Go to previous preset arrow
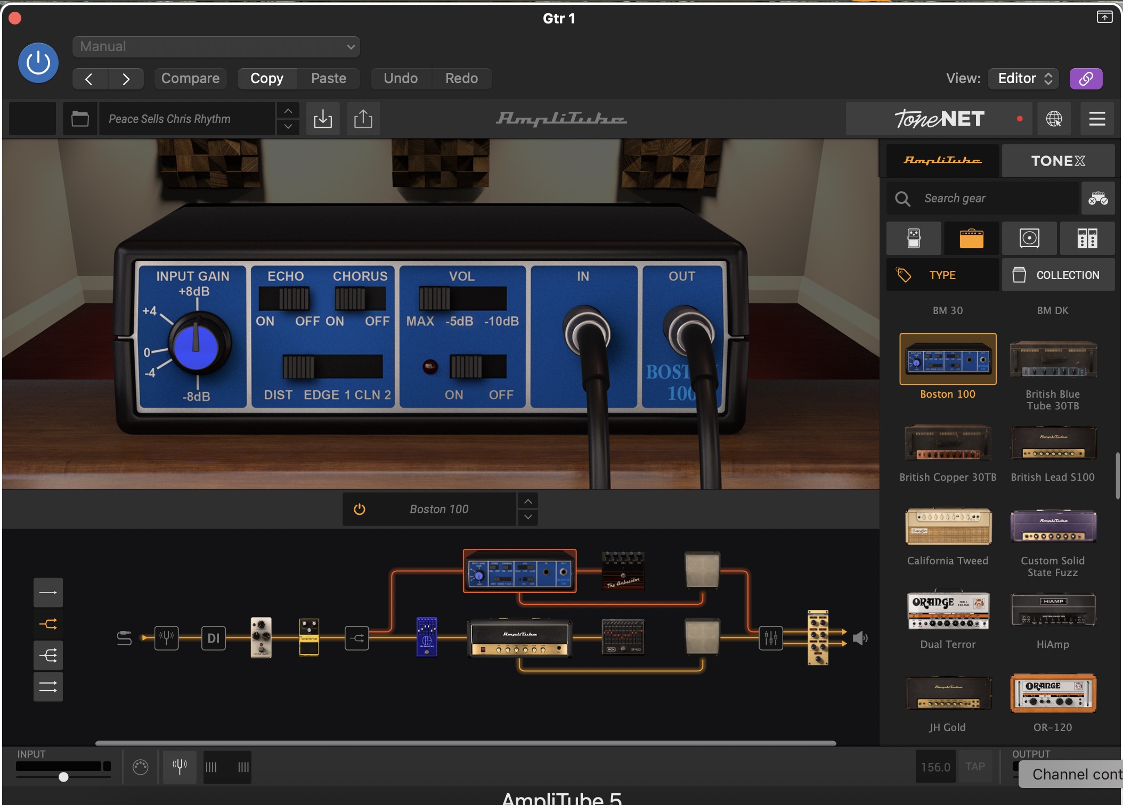This screenshot has width=1123, height=805. [89, 79]
